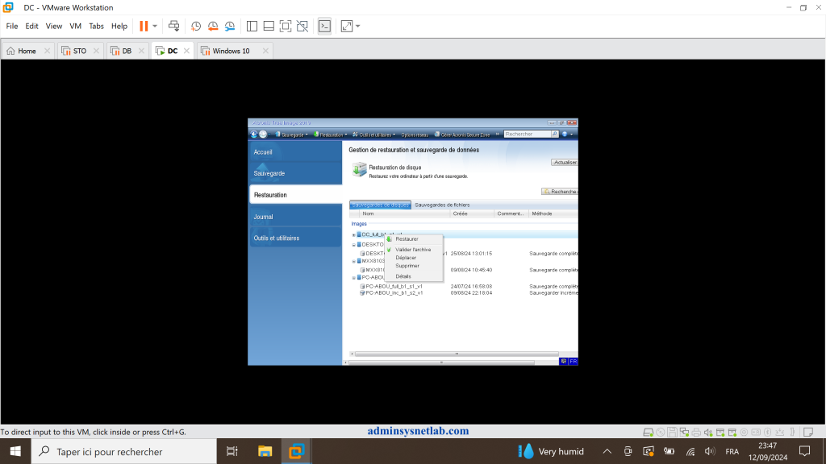Select Valider l'archive from the context menu
The width and height of the screenshot is (826, 464).
pyautogui.click(x=413, y=250)
